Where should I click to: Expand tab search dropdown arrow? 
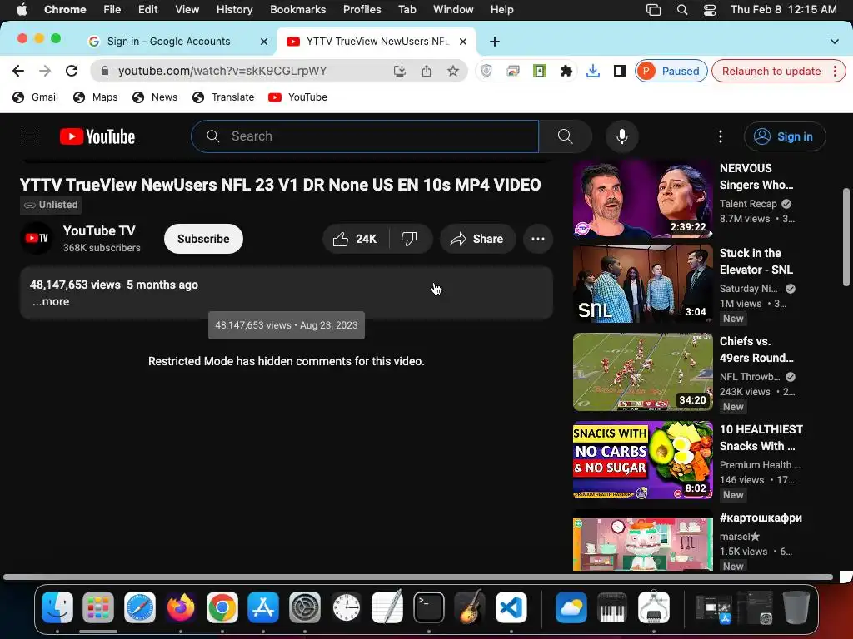(x=834, y=42)
